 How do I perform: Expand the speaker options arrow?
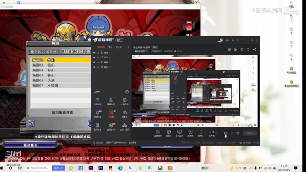pos(216,133)
